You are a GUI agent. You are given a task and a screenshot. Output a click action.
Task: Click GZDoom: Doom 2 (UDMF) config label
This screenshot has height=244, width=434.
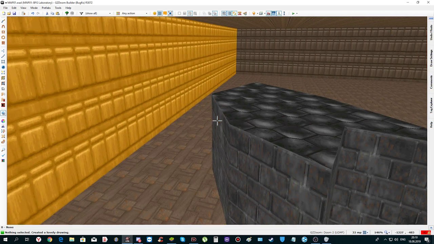[327, 232]
